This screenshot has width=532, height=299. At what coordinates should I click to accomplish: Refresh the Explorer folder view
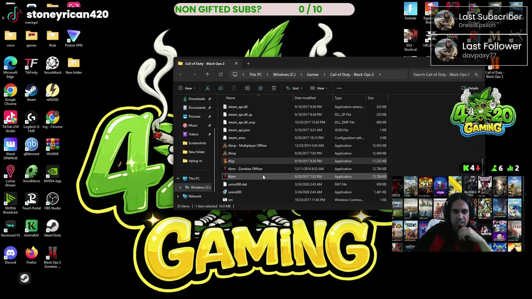(x=221, y=74)
